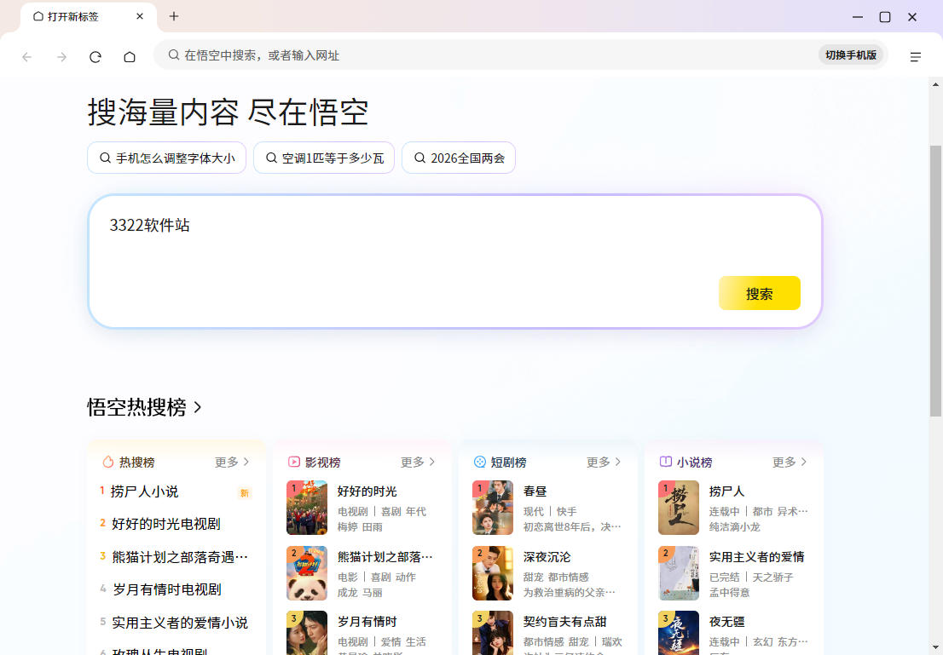Expand 更多 in the 热搜榜 panel
The image size is (943, 655).
(232, 462)
